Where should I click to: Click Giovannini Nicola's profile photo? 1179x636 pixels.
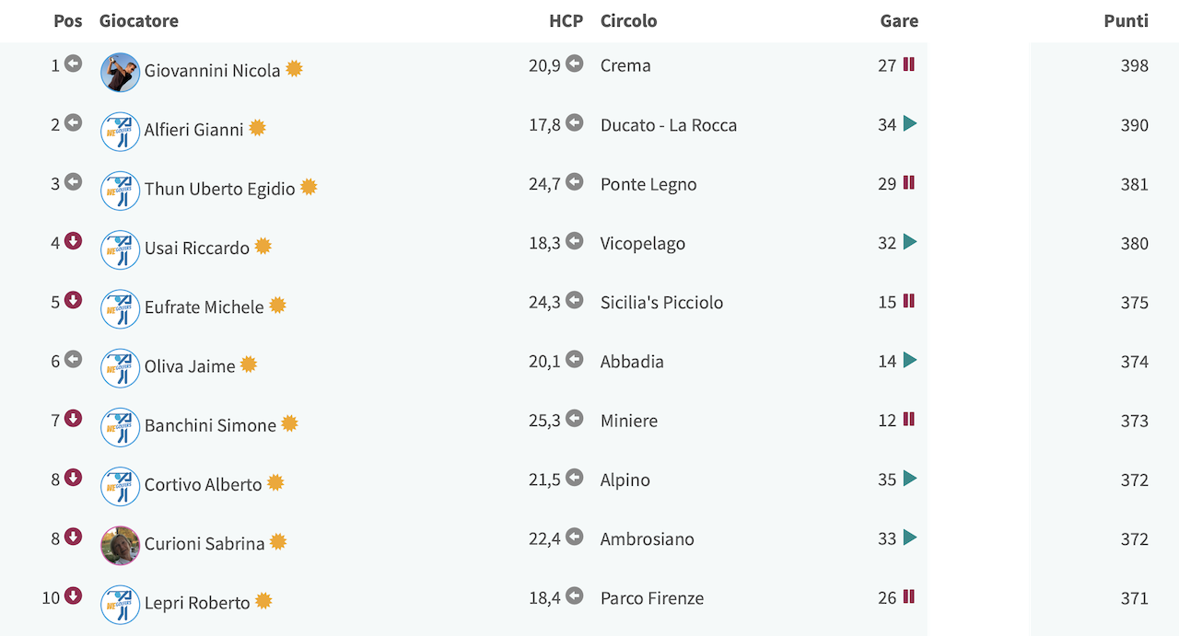coord(120,72)
